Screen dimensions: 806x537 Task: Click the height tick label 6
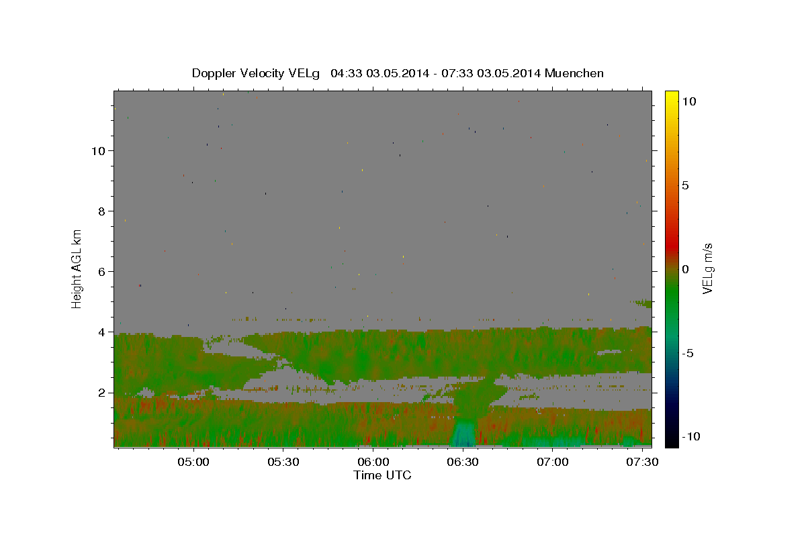(103, 271)
